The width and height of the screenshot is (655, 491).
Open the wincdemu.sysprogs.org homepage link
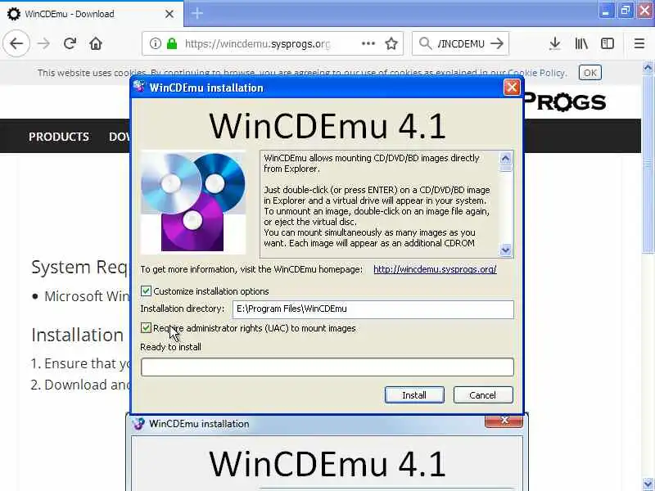click(435, 269)
